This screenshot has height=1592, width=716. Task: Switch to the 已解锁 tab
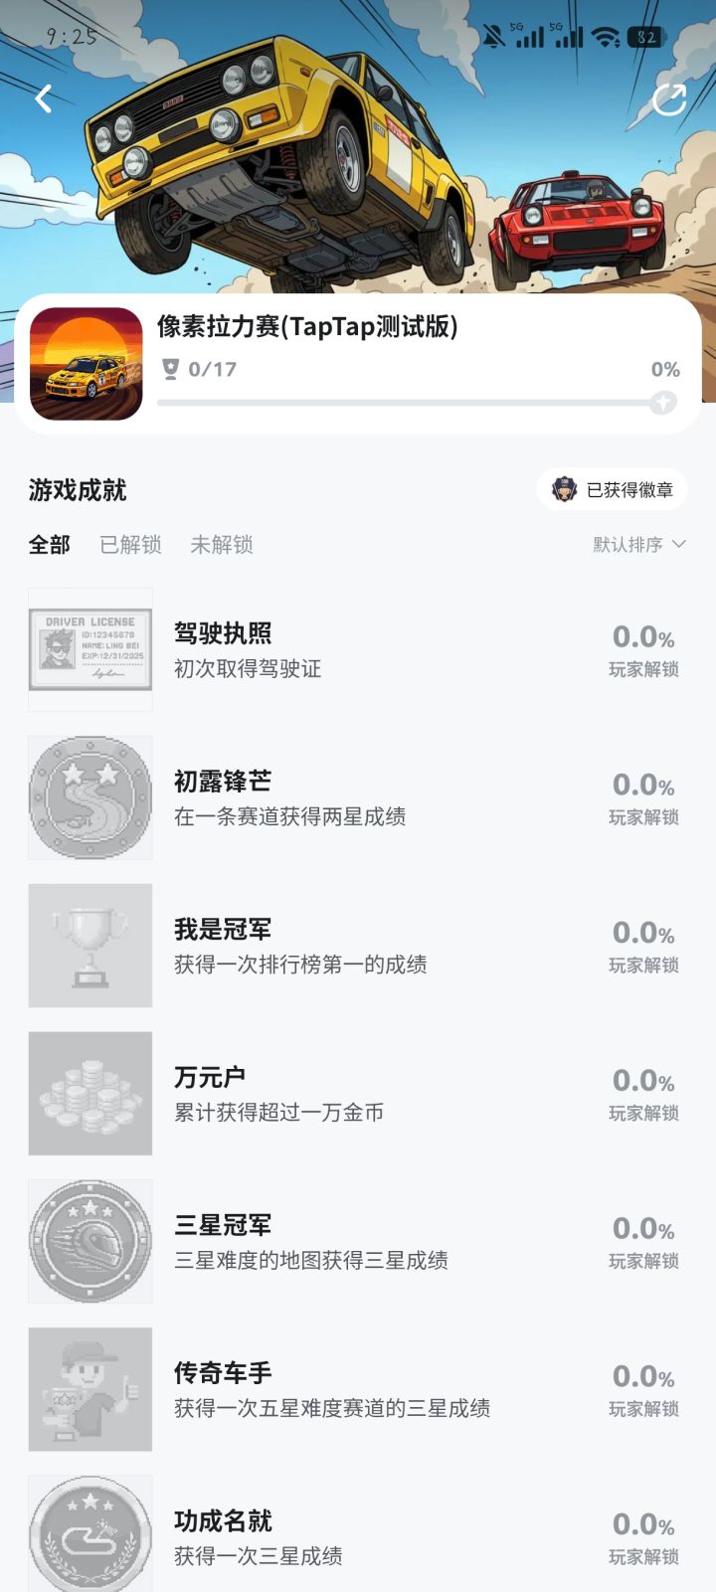[130, 545]
